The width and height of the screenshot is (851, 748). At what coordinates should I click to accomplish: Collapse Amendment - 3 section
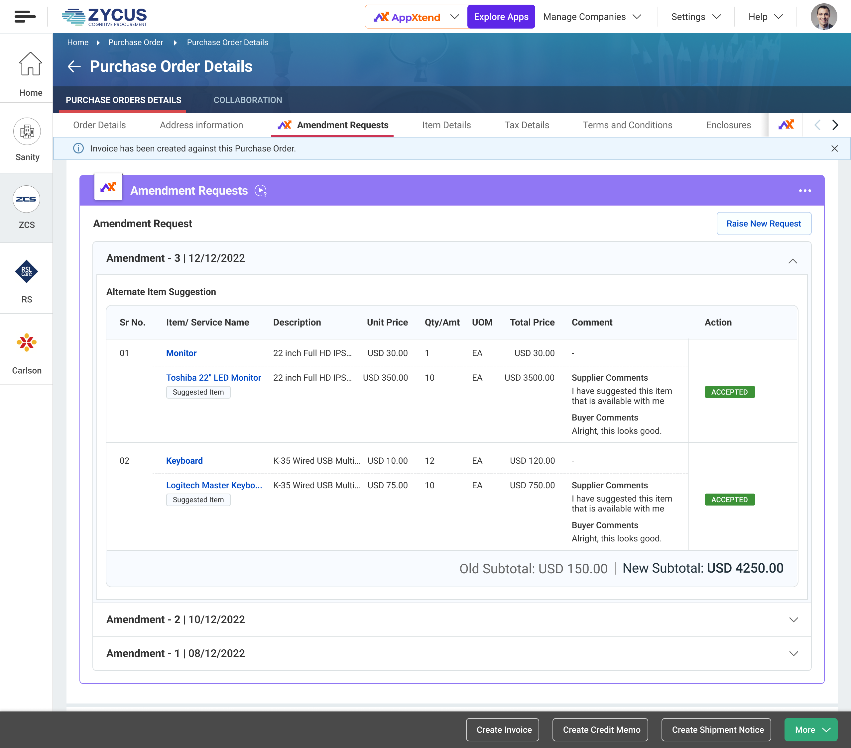pos(793,261)
